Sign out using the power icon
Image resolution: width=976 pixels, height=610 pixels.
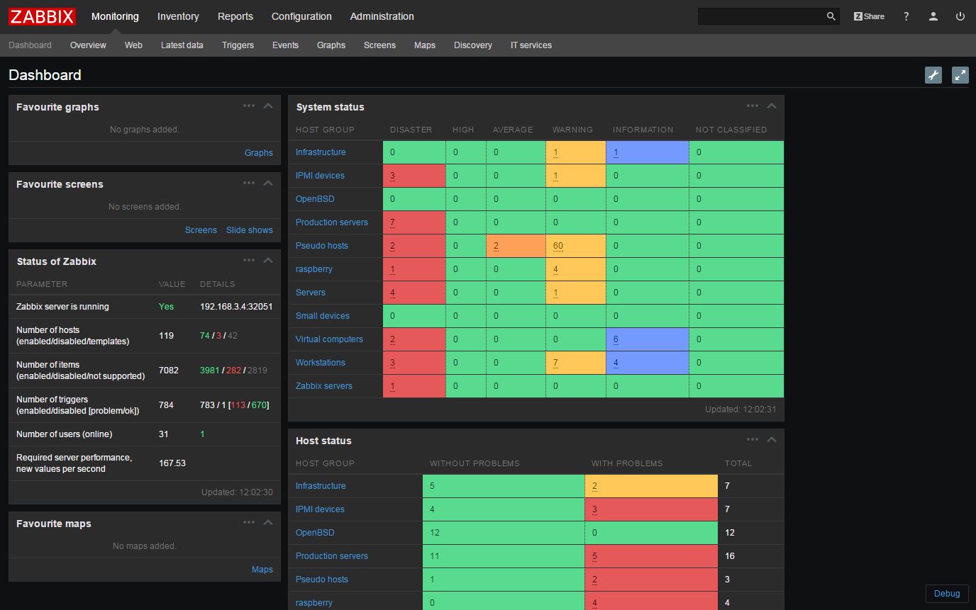(960, 16)
